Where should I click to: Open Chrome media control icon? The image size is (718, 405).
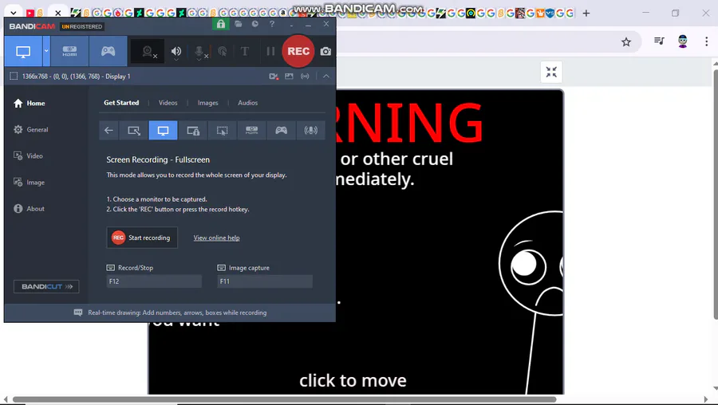click(660, 41)
